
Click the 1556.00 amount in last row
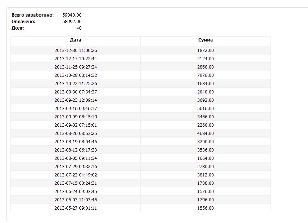pos(206,208)
